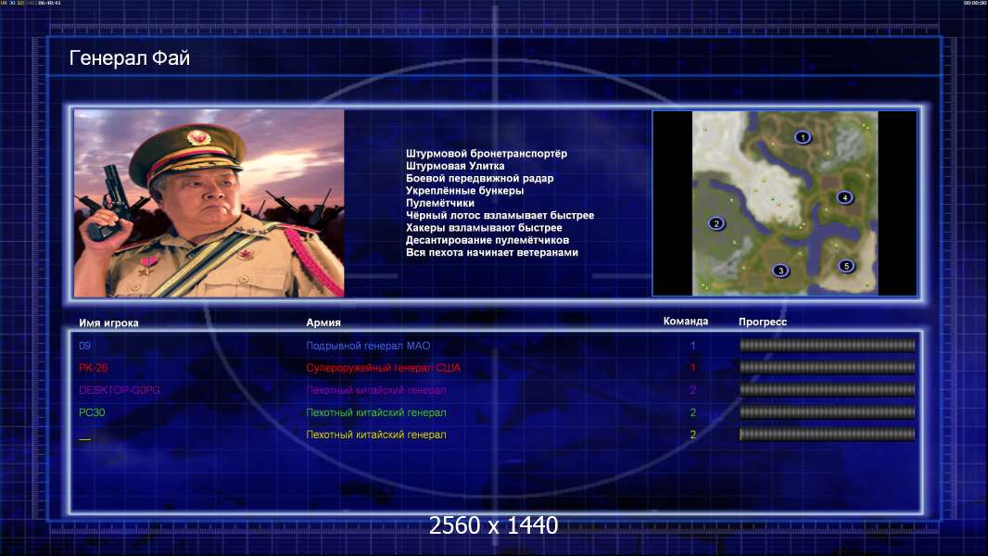Image resolution: width=988 pixels, height=556 pixels.
Task: Click the general's portrait image
Action: pos(209,203)
